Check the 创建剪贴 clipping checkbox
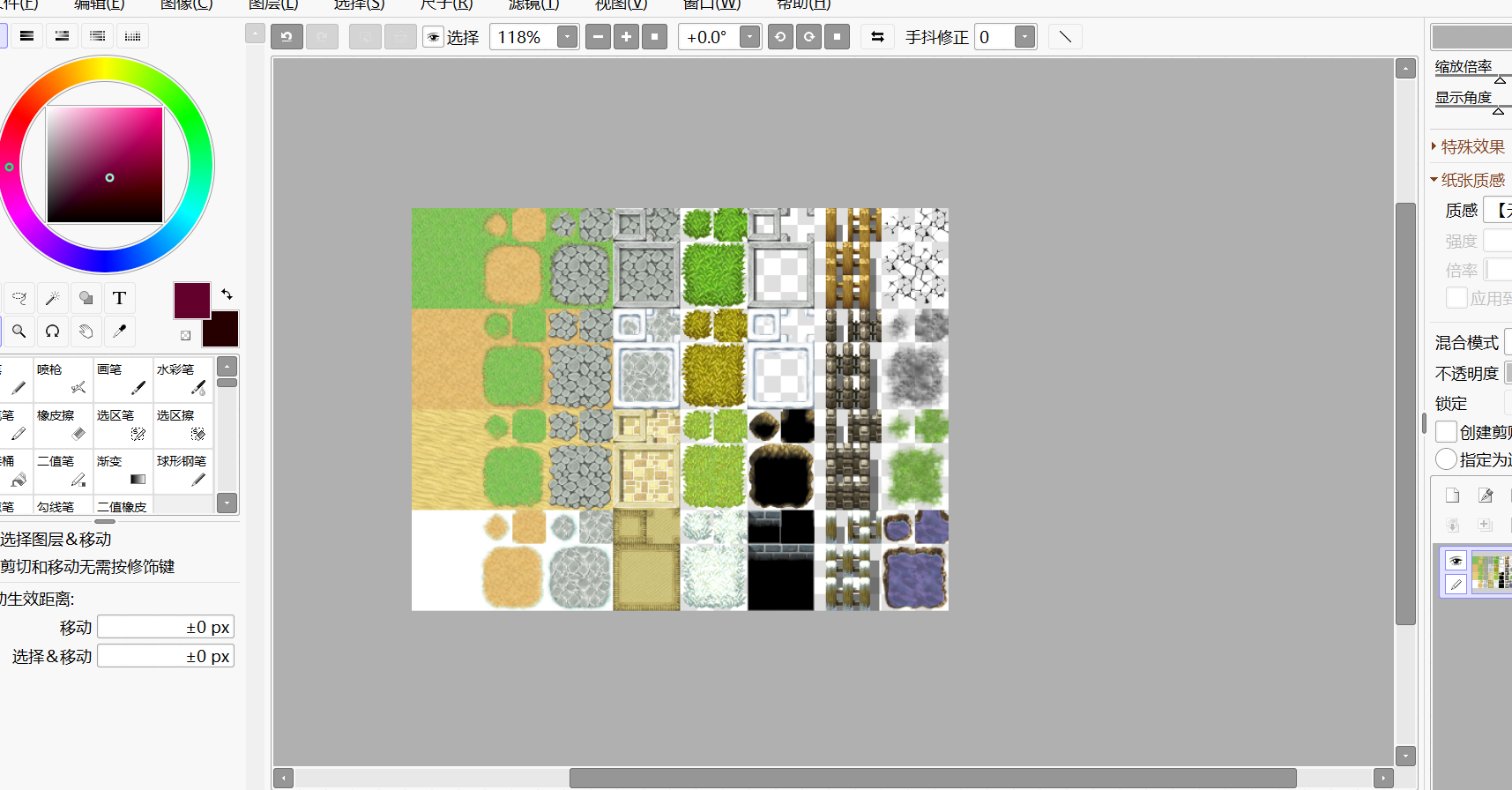This screenshot has width=1512, height=790. pos(1446,432)
